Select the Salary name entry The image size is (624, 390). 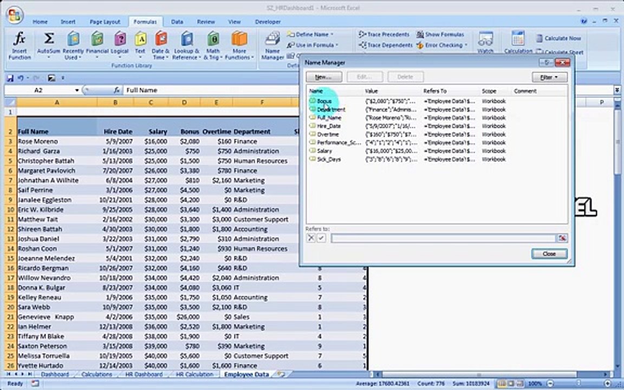324,151
